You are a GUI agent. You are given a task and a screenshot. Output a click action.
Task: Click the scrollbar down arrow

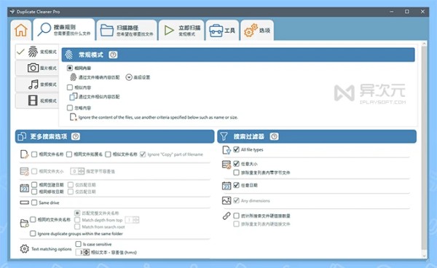coord(424,256)
